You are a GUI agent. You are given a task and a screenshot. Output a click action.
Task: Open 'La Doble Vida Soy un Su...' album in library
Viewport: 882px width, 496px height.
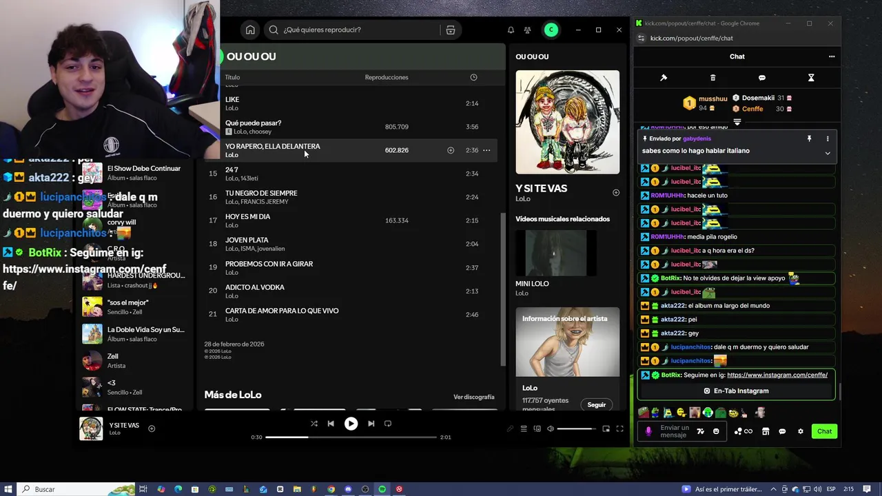tap(134, 333)
